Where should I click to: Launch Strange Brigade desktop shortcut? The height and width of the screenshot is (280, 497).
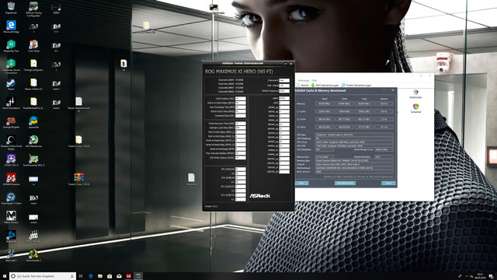pos(11,122)
